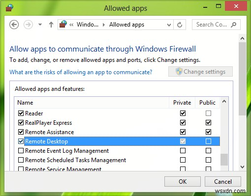Enable Remote Desktop Public checkbox
This screenshot has width=251, height=196.
[x=208, y=141]
